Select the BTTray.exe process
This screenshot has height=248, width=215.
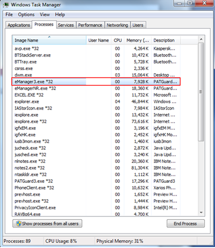click(96, 62)
